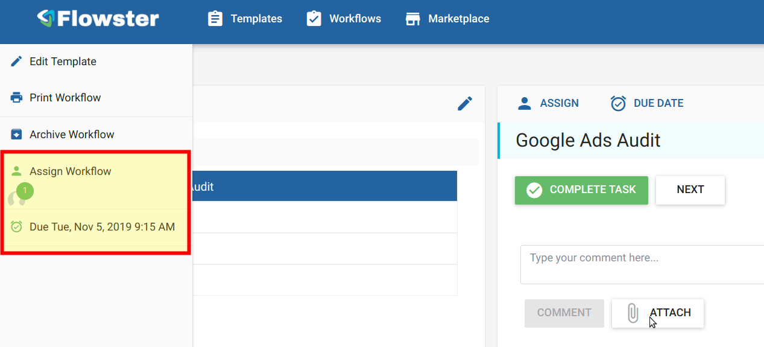Click the green person icon beside Assign Workflow
This screenshot has height=347, width=764.
click(x=16, y=171)
